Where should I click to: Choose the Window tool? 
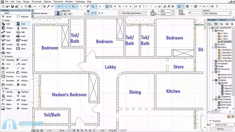[x=7, y=28]
